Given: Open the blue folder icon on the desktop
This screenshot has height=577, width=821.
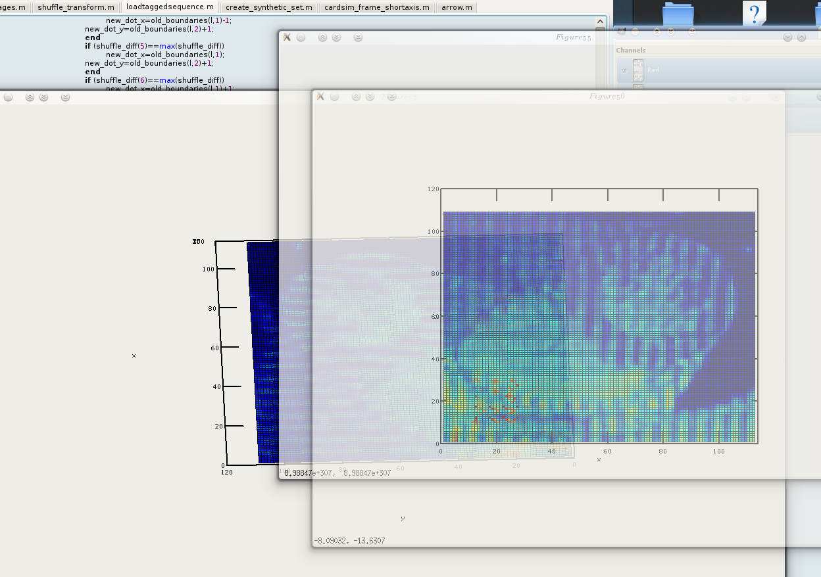Looking at the screenshot, I should click(678, 14).
